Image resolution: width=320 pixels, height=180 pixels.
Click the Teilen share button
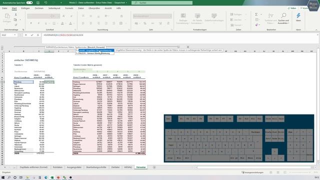point(292,8)
